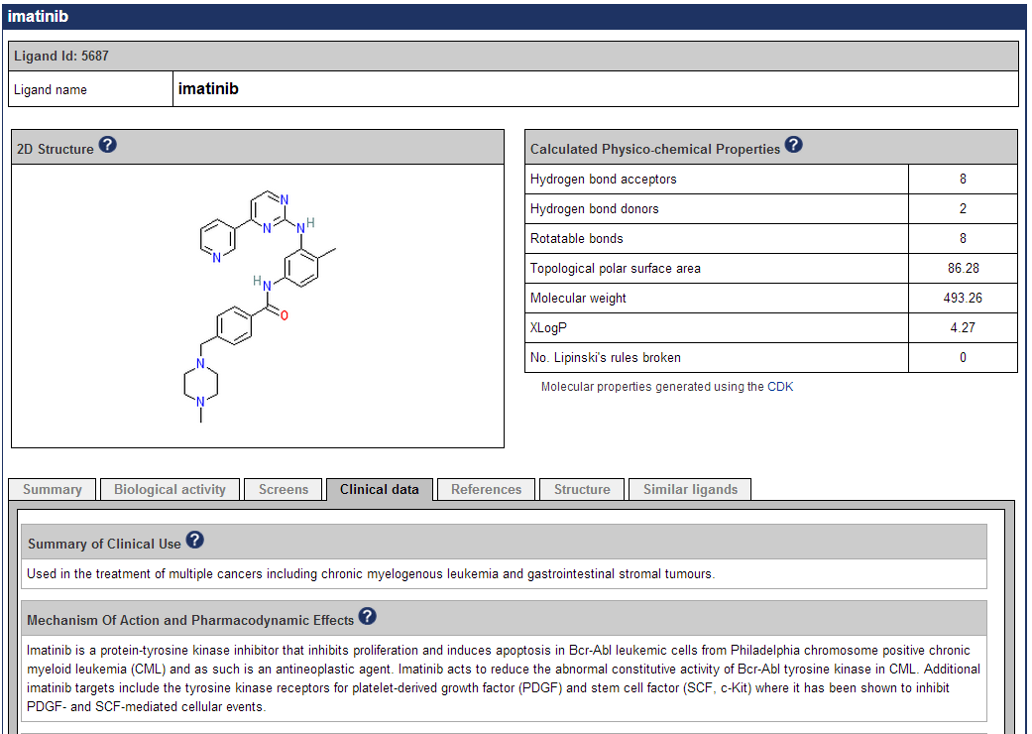Click help icon beside Mechanism Of Action heading
This screenshot has height=734, width=1032.
368,617
